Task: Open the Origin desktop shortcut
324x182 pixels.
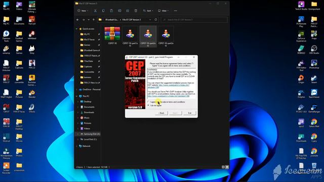Action: click(x=301, y=79)
